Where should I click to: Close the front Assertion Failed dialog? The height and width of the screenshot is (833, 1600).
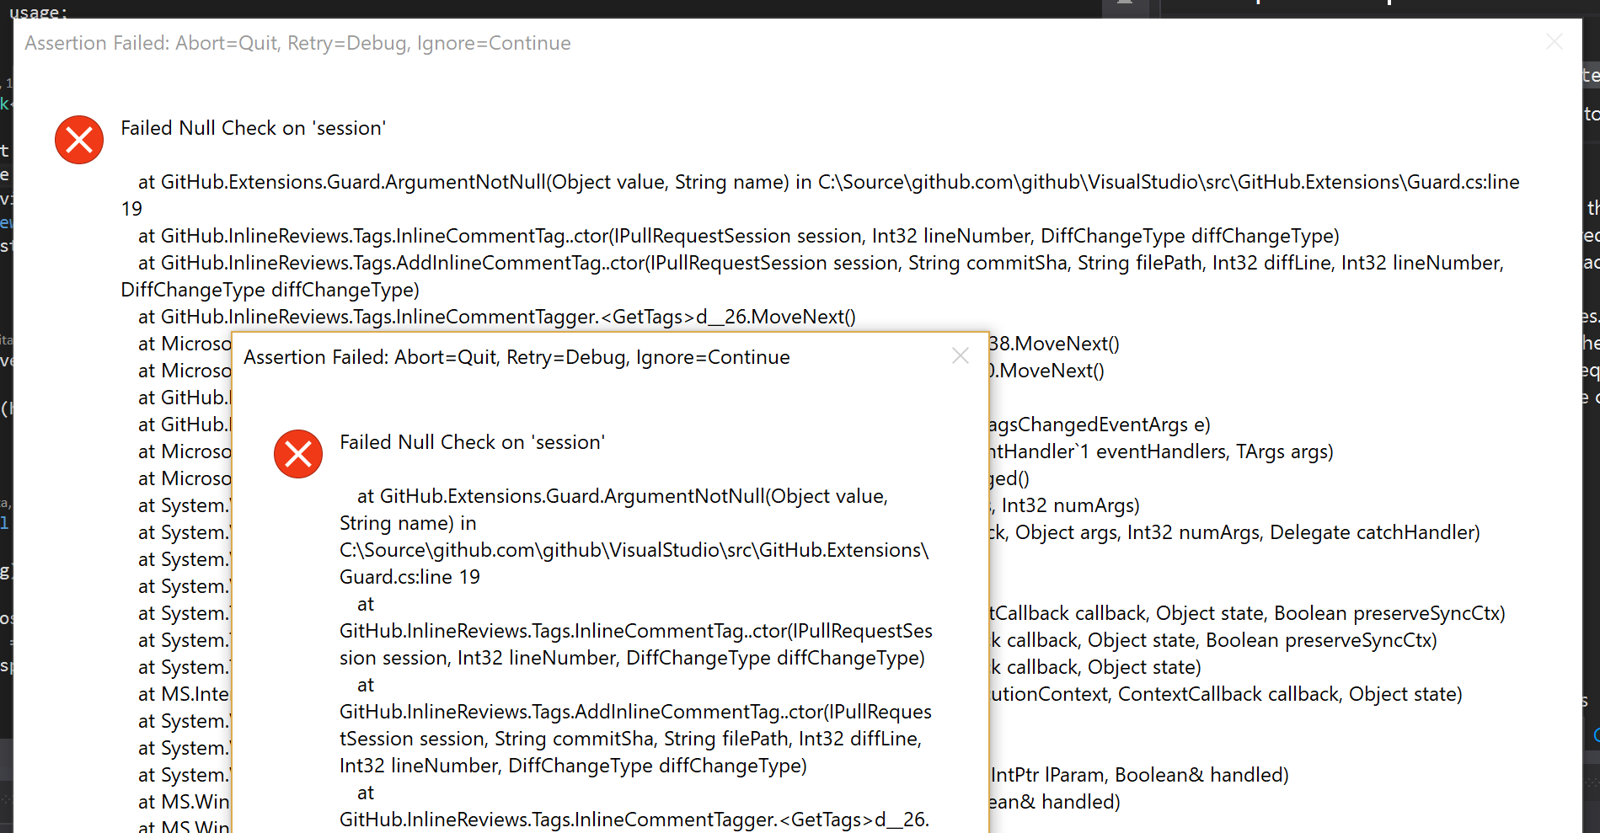pyautogui.click(x=960, y=356)
